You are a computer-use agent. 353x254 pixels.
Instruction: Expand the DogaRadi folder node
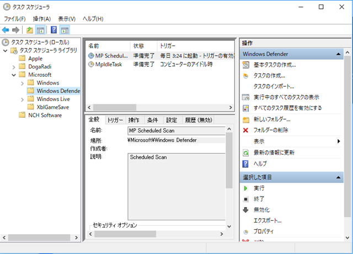pos(14,67)
